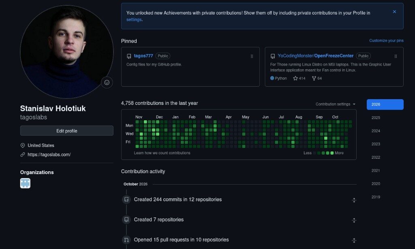Dismiss the Achievements notification banner
Viewport: 415px width, 249px height.
pyautogui.click(x=394, y=12)
